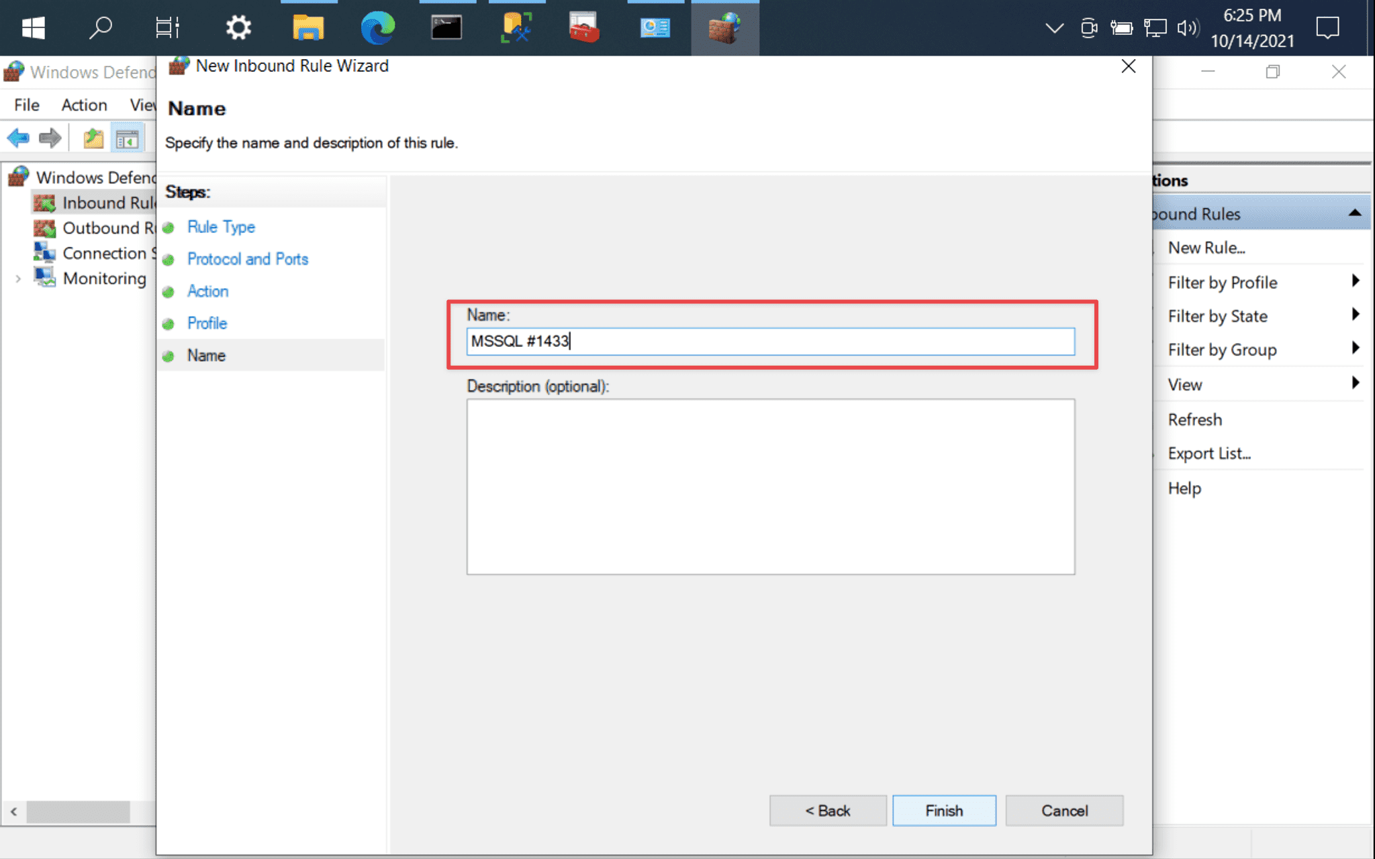Click the New Rule icon in Actions panel
This screenshot has width=1375, height=859.
pyautogui.click(x=1206, y=248)
